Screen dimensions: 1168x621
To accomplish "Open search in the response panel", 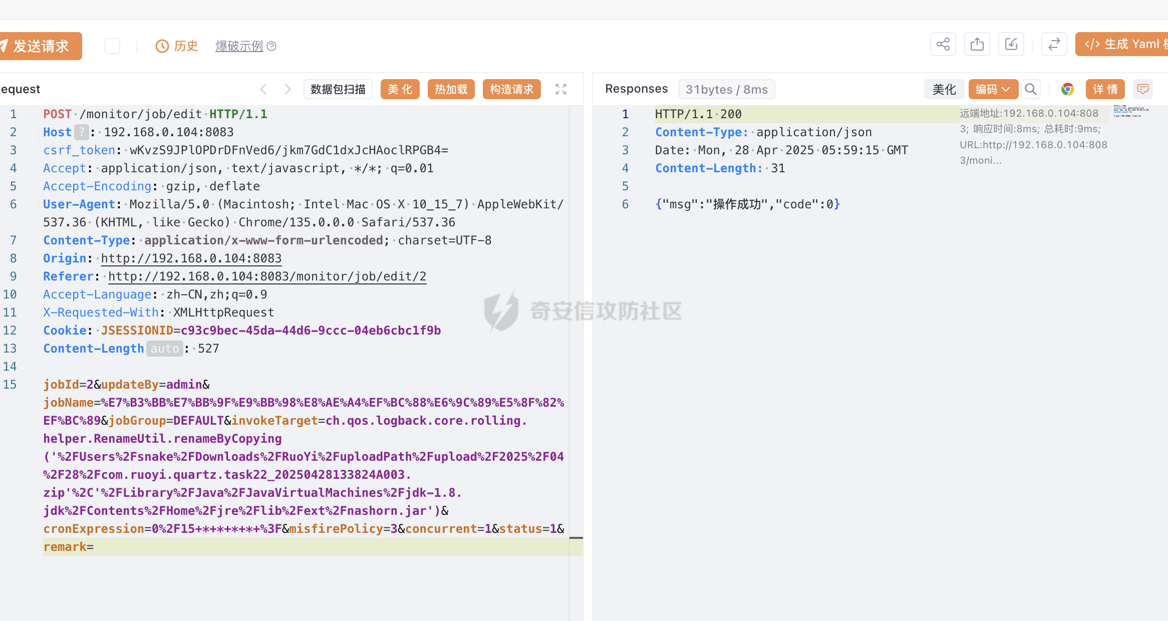I will [1030, 89].
